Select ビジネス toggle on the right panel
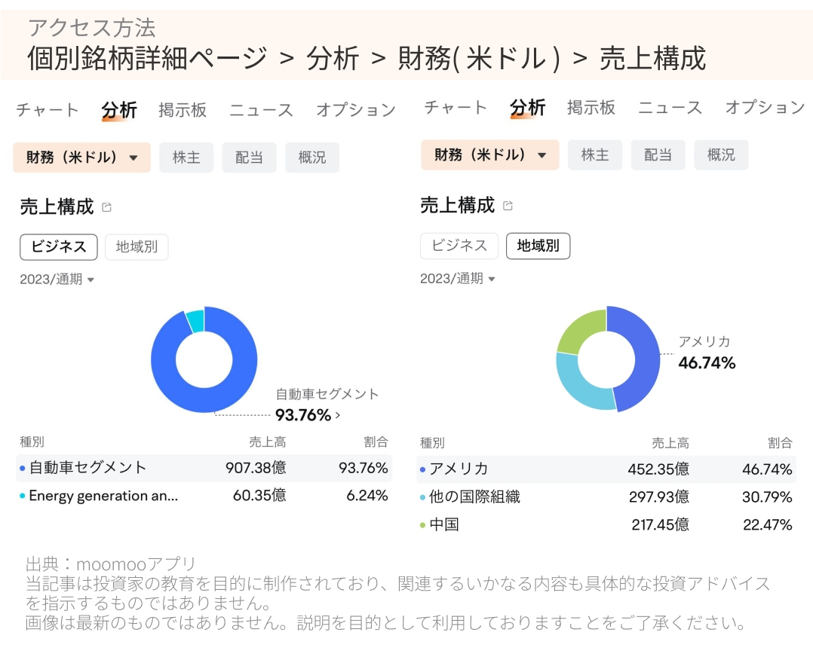The image size is (813, 657). pos(459,246)
